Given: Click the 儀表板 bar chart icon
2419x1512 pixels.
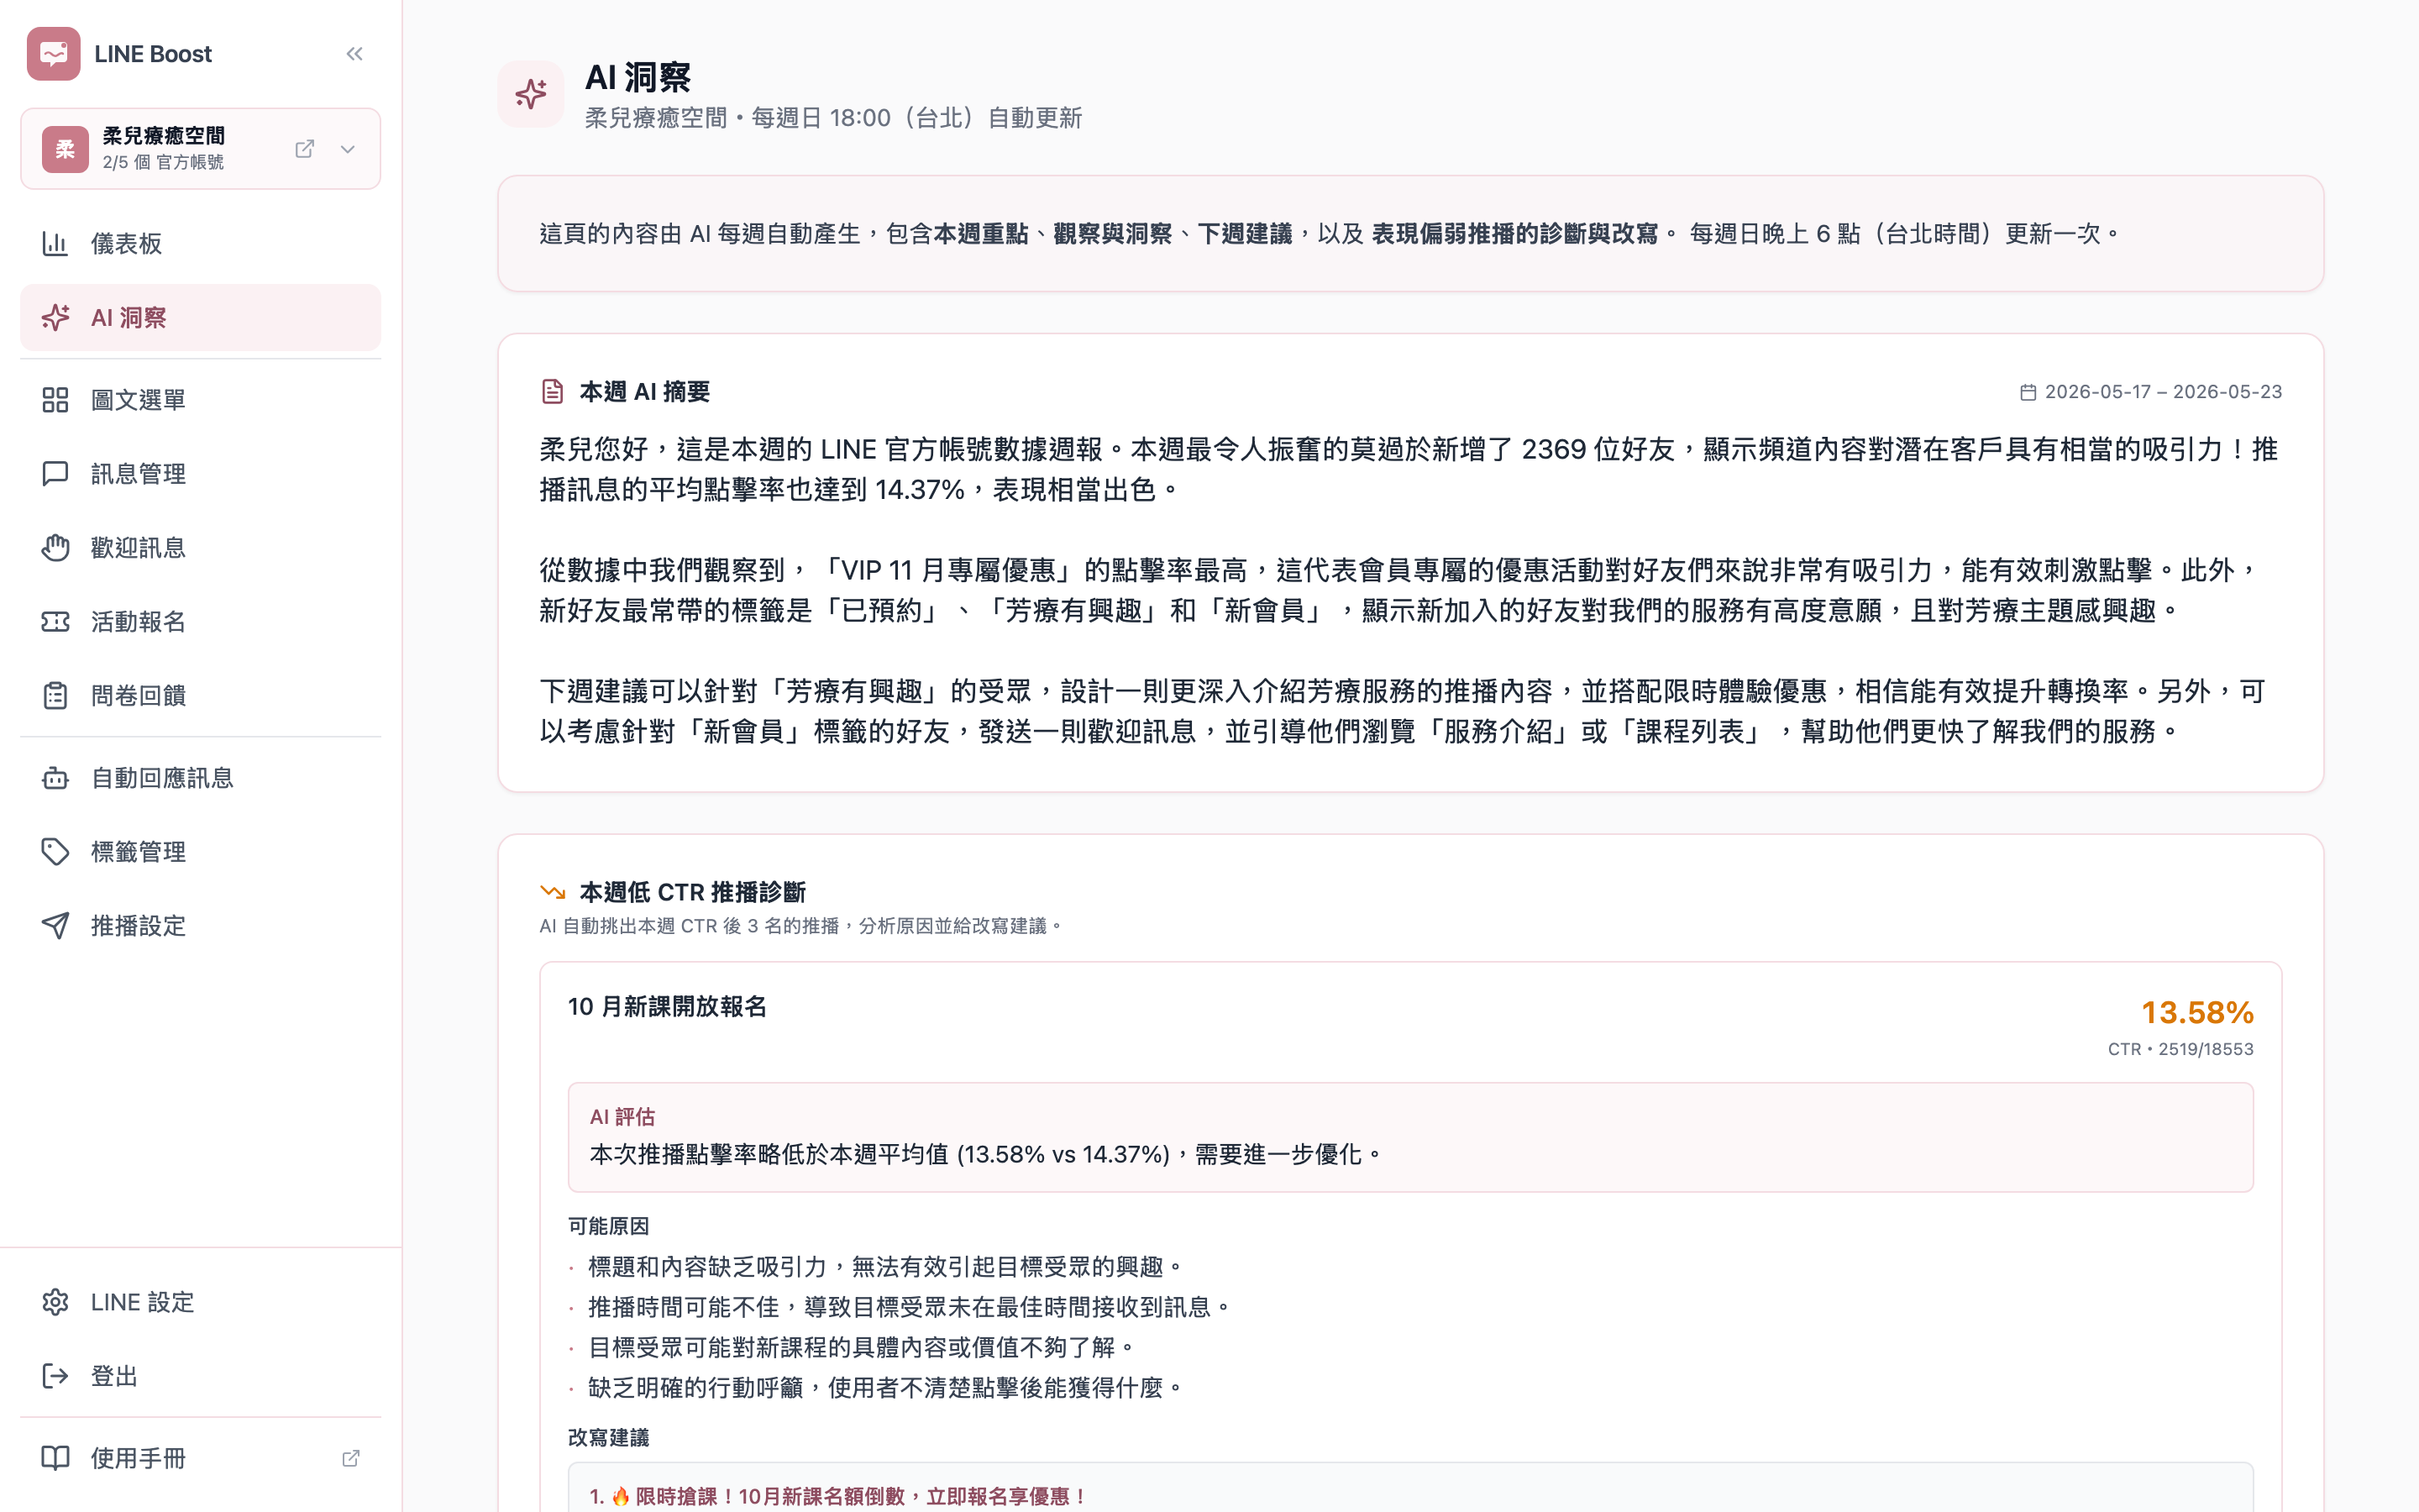Looking at the screenshot, I should coord(55,243).
